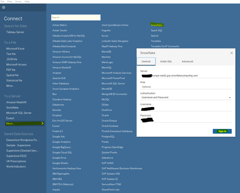The image size is (240, 193).
Task: Click the Sign In button
Action: point(222,131)
